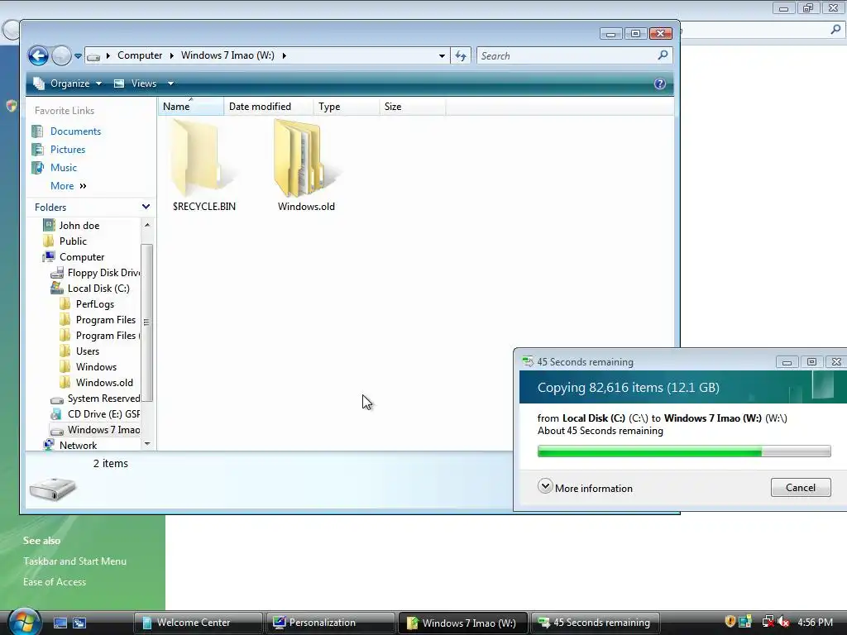Cancel the file copy operation
Viewport: 847px width, 635px height.
[801, 488]
